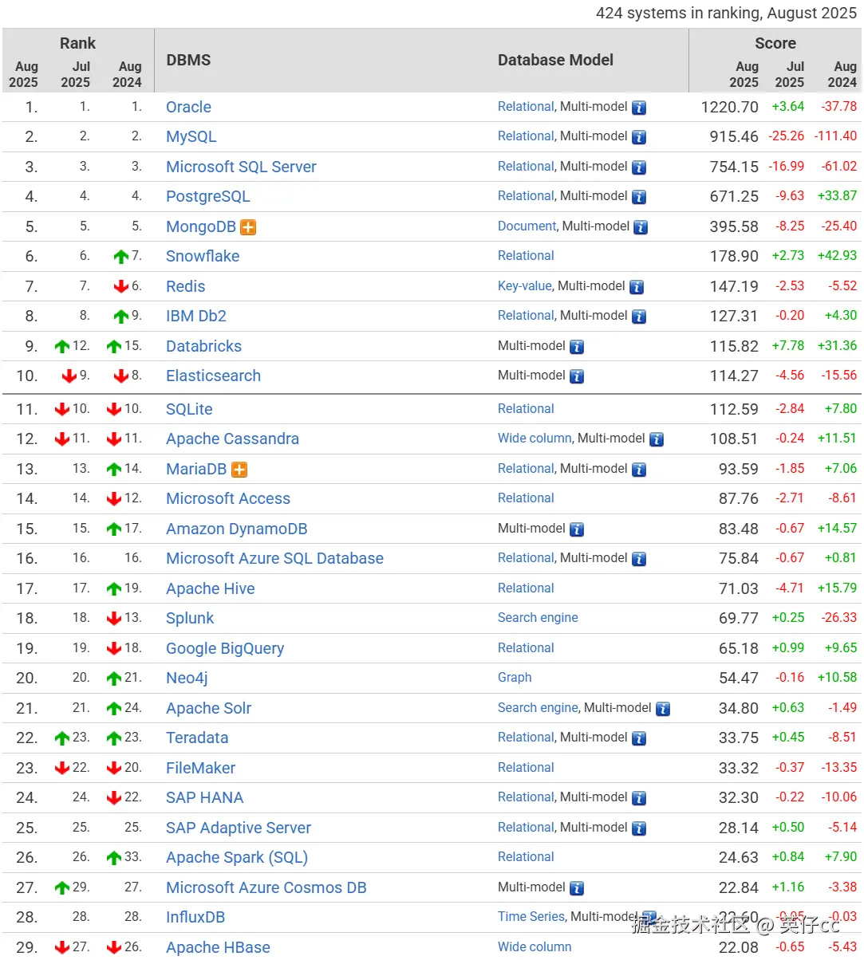Open the Databricks link
The image size is (864, 960).
[203, 346]
